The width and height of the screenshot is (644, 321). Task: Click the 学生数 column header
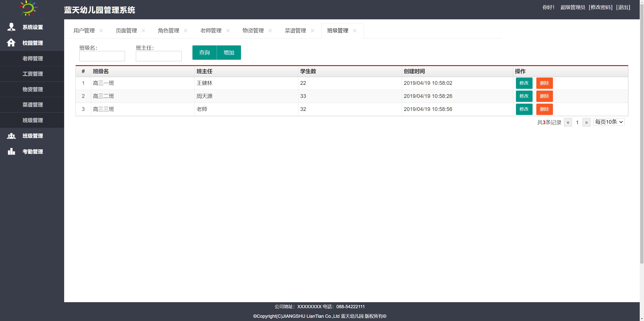(x=350, y=71)
